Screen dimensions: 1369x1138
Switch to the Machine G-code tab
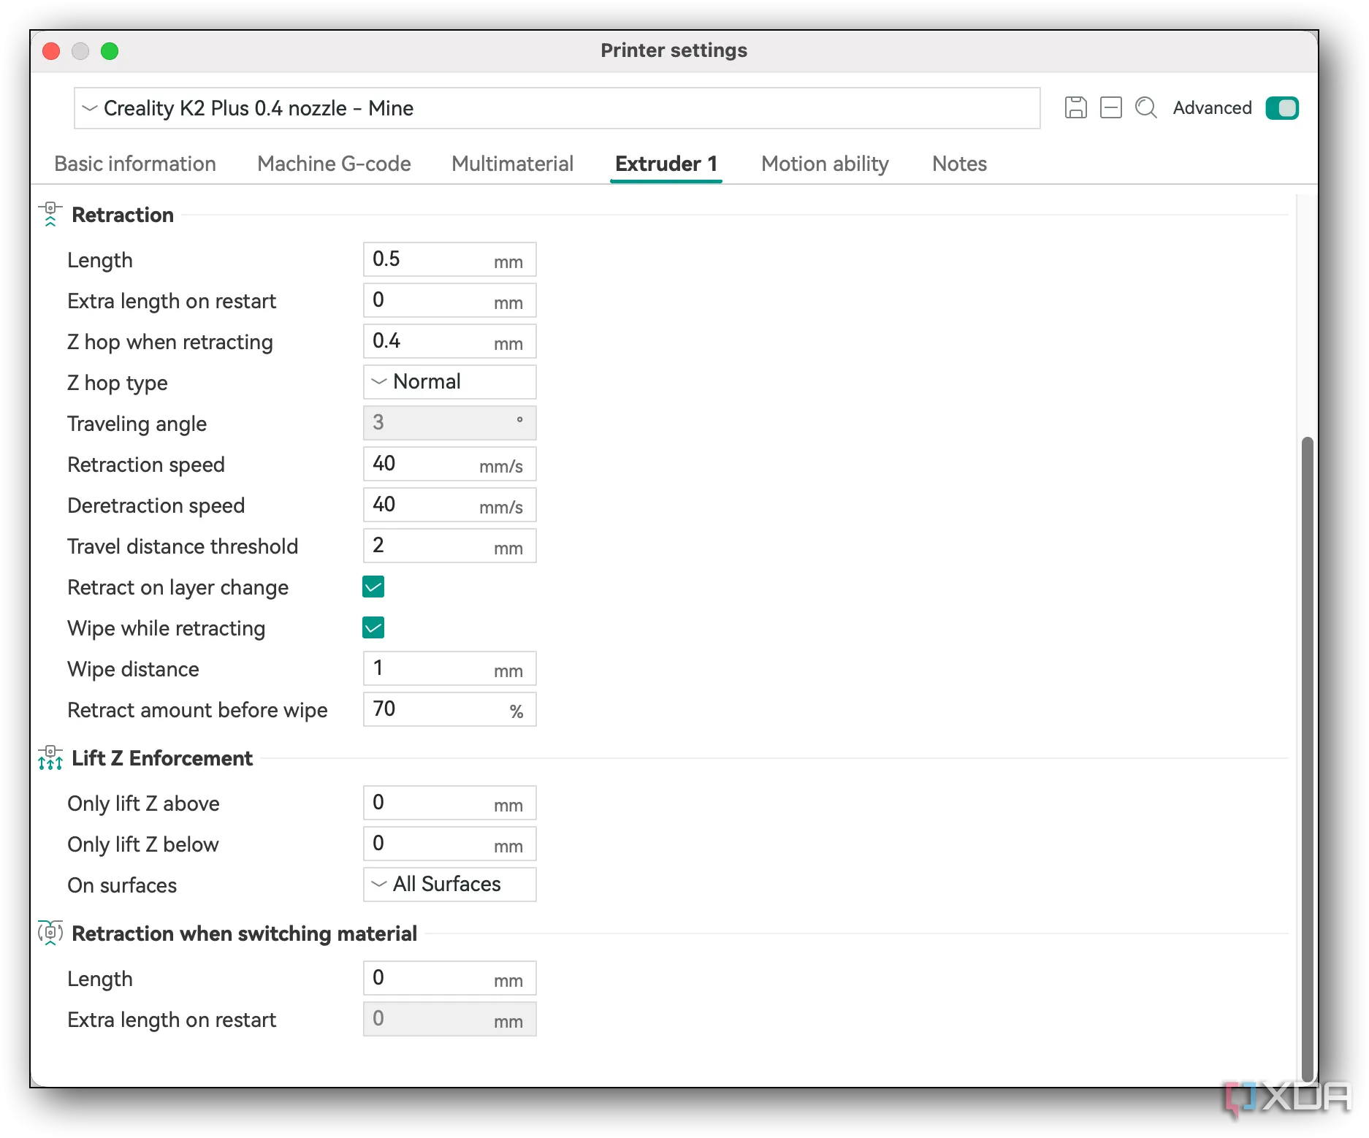(334, 164)
